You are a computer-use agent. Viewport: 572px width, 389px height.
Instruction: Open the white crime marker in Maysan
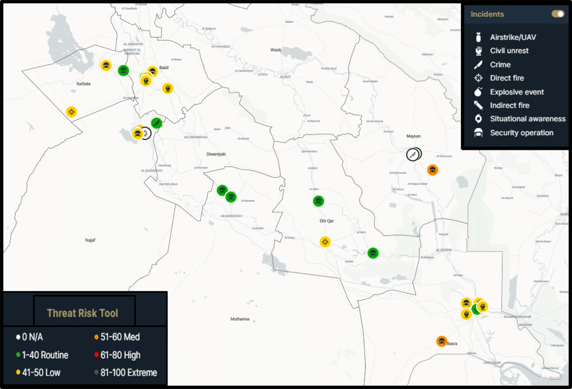(x=412, y=154)
